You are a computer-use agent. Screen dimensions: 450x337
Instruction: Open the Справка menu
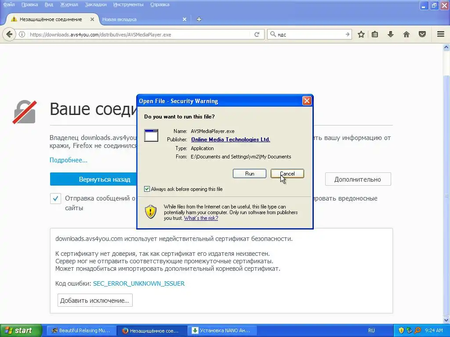160,4
